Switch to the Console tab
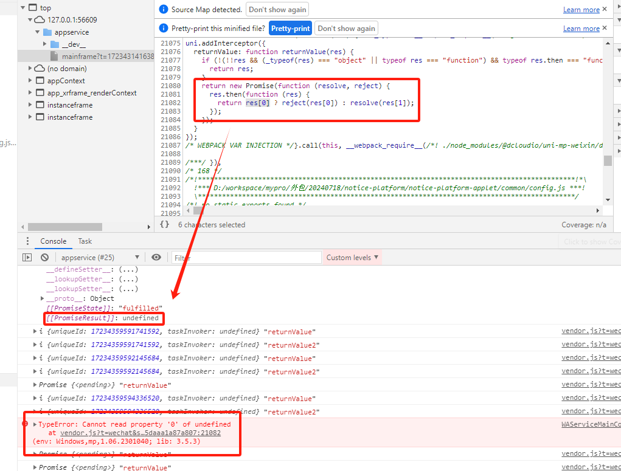 coord(53,241)
